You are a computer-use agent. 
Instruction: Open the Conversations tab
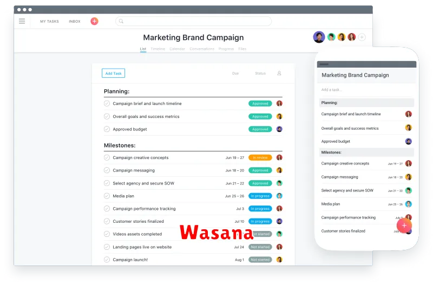click(x=202, y=49)
